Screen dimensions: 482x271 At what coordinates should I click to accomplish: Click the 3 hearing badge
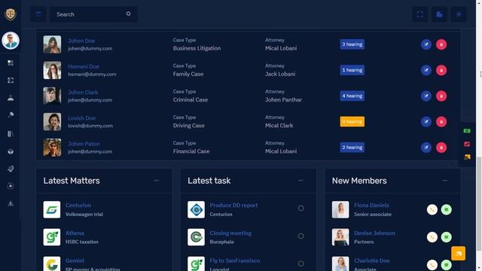(x=352, y=44)
